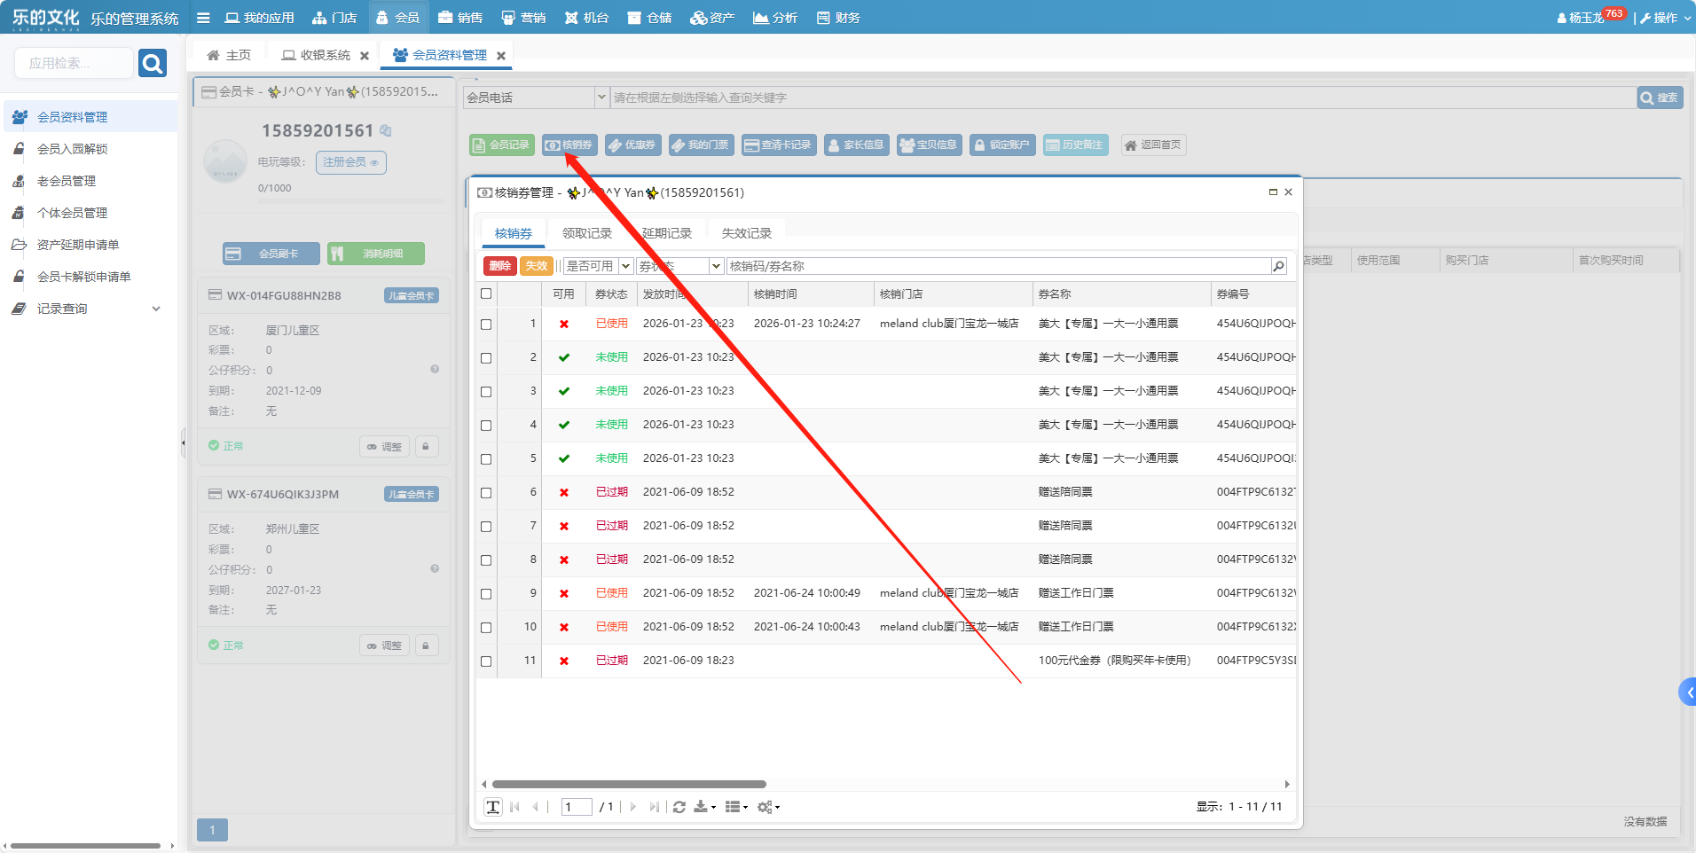Switch to the 领取记录 tab

(x=586, y=233)
